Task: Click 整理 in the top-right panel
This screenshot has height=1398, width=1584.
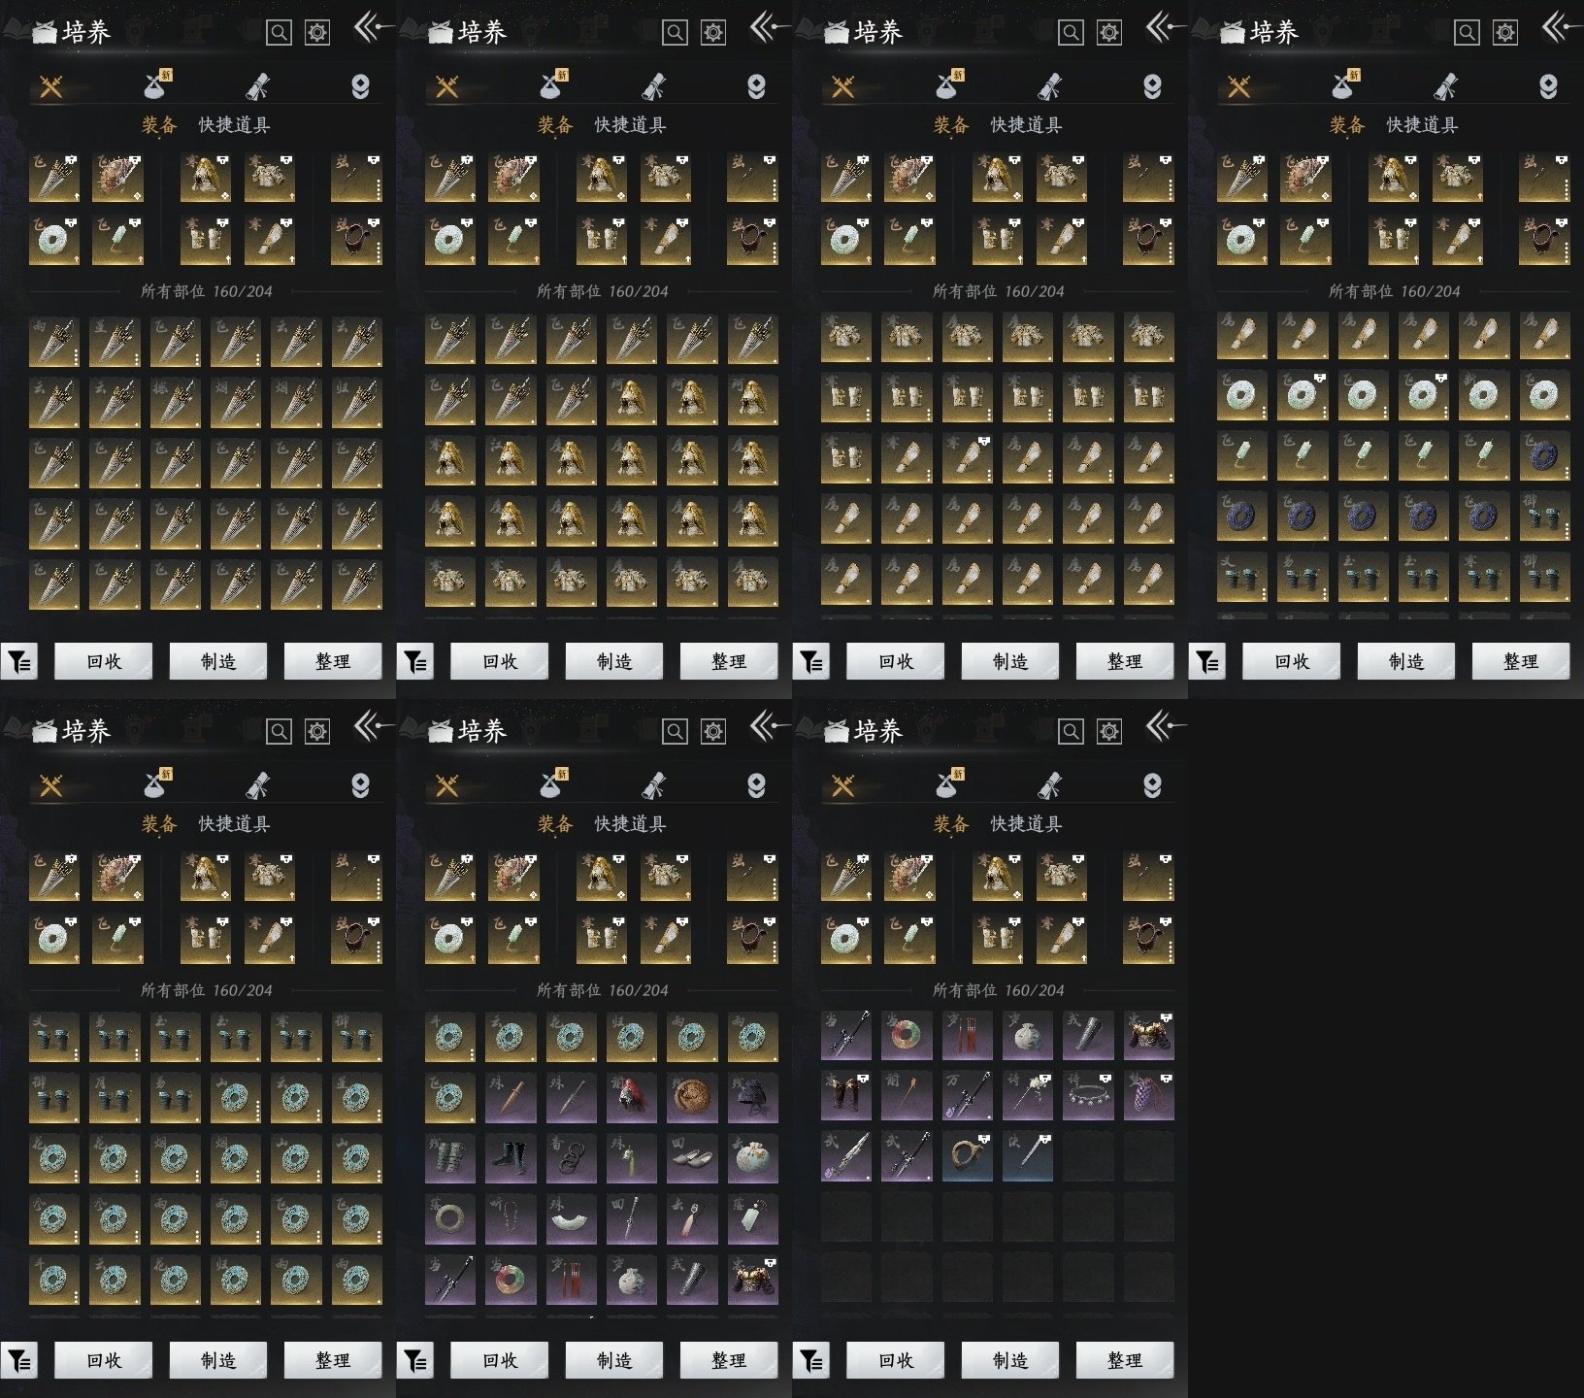Action: pyautogui.click(x=1521, y=661)
